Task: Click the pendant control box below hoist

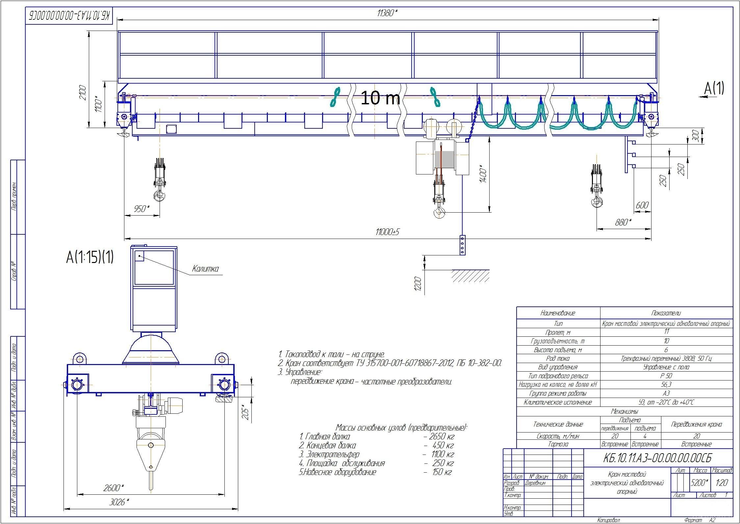Action: (x=462, y=245)
